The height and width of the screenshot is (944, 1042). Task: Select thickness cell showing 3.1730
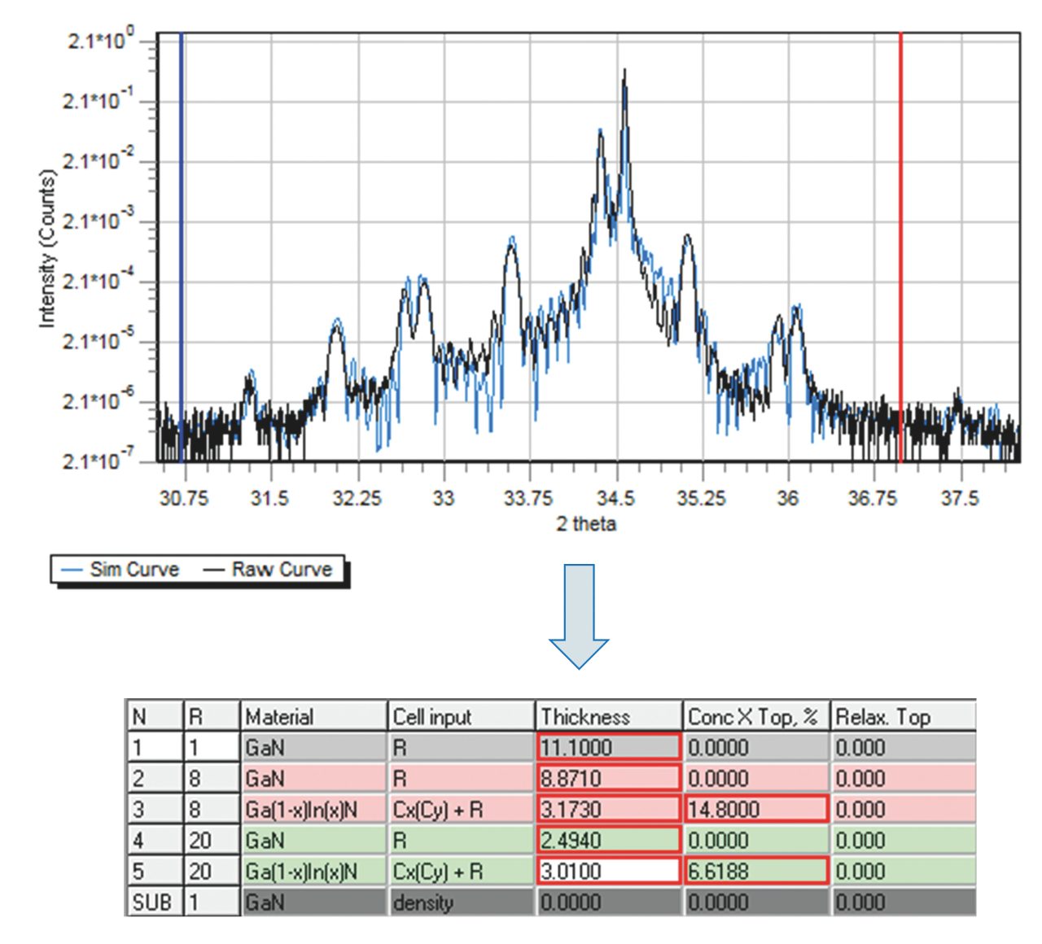608,809
